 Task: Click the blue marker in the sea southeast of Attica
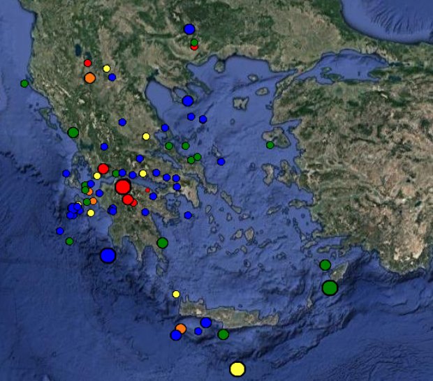tap(188, 215)
